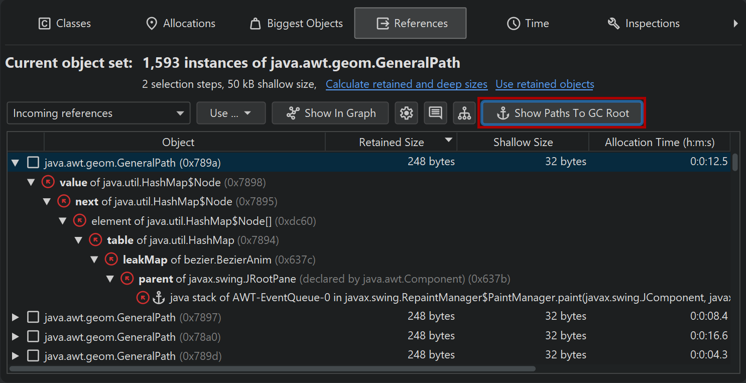
Task: Click red reference icon beside table of HashMap
Action: [95, 240]
